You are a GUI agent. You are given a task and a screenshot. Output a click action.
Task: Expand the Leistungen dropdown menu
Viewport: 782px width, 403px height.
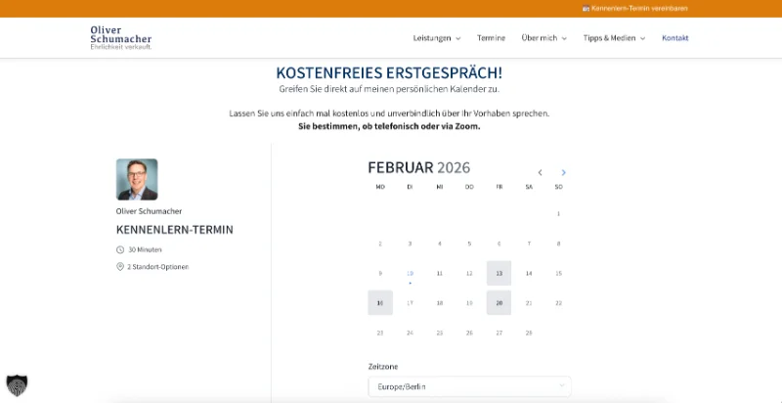coord(437,38)
